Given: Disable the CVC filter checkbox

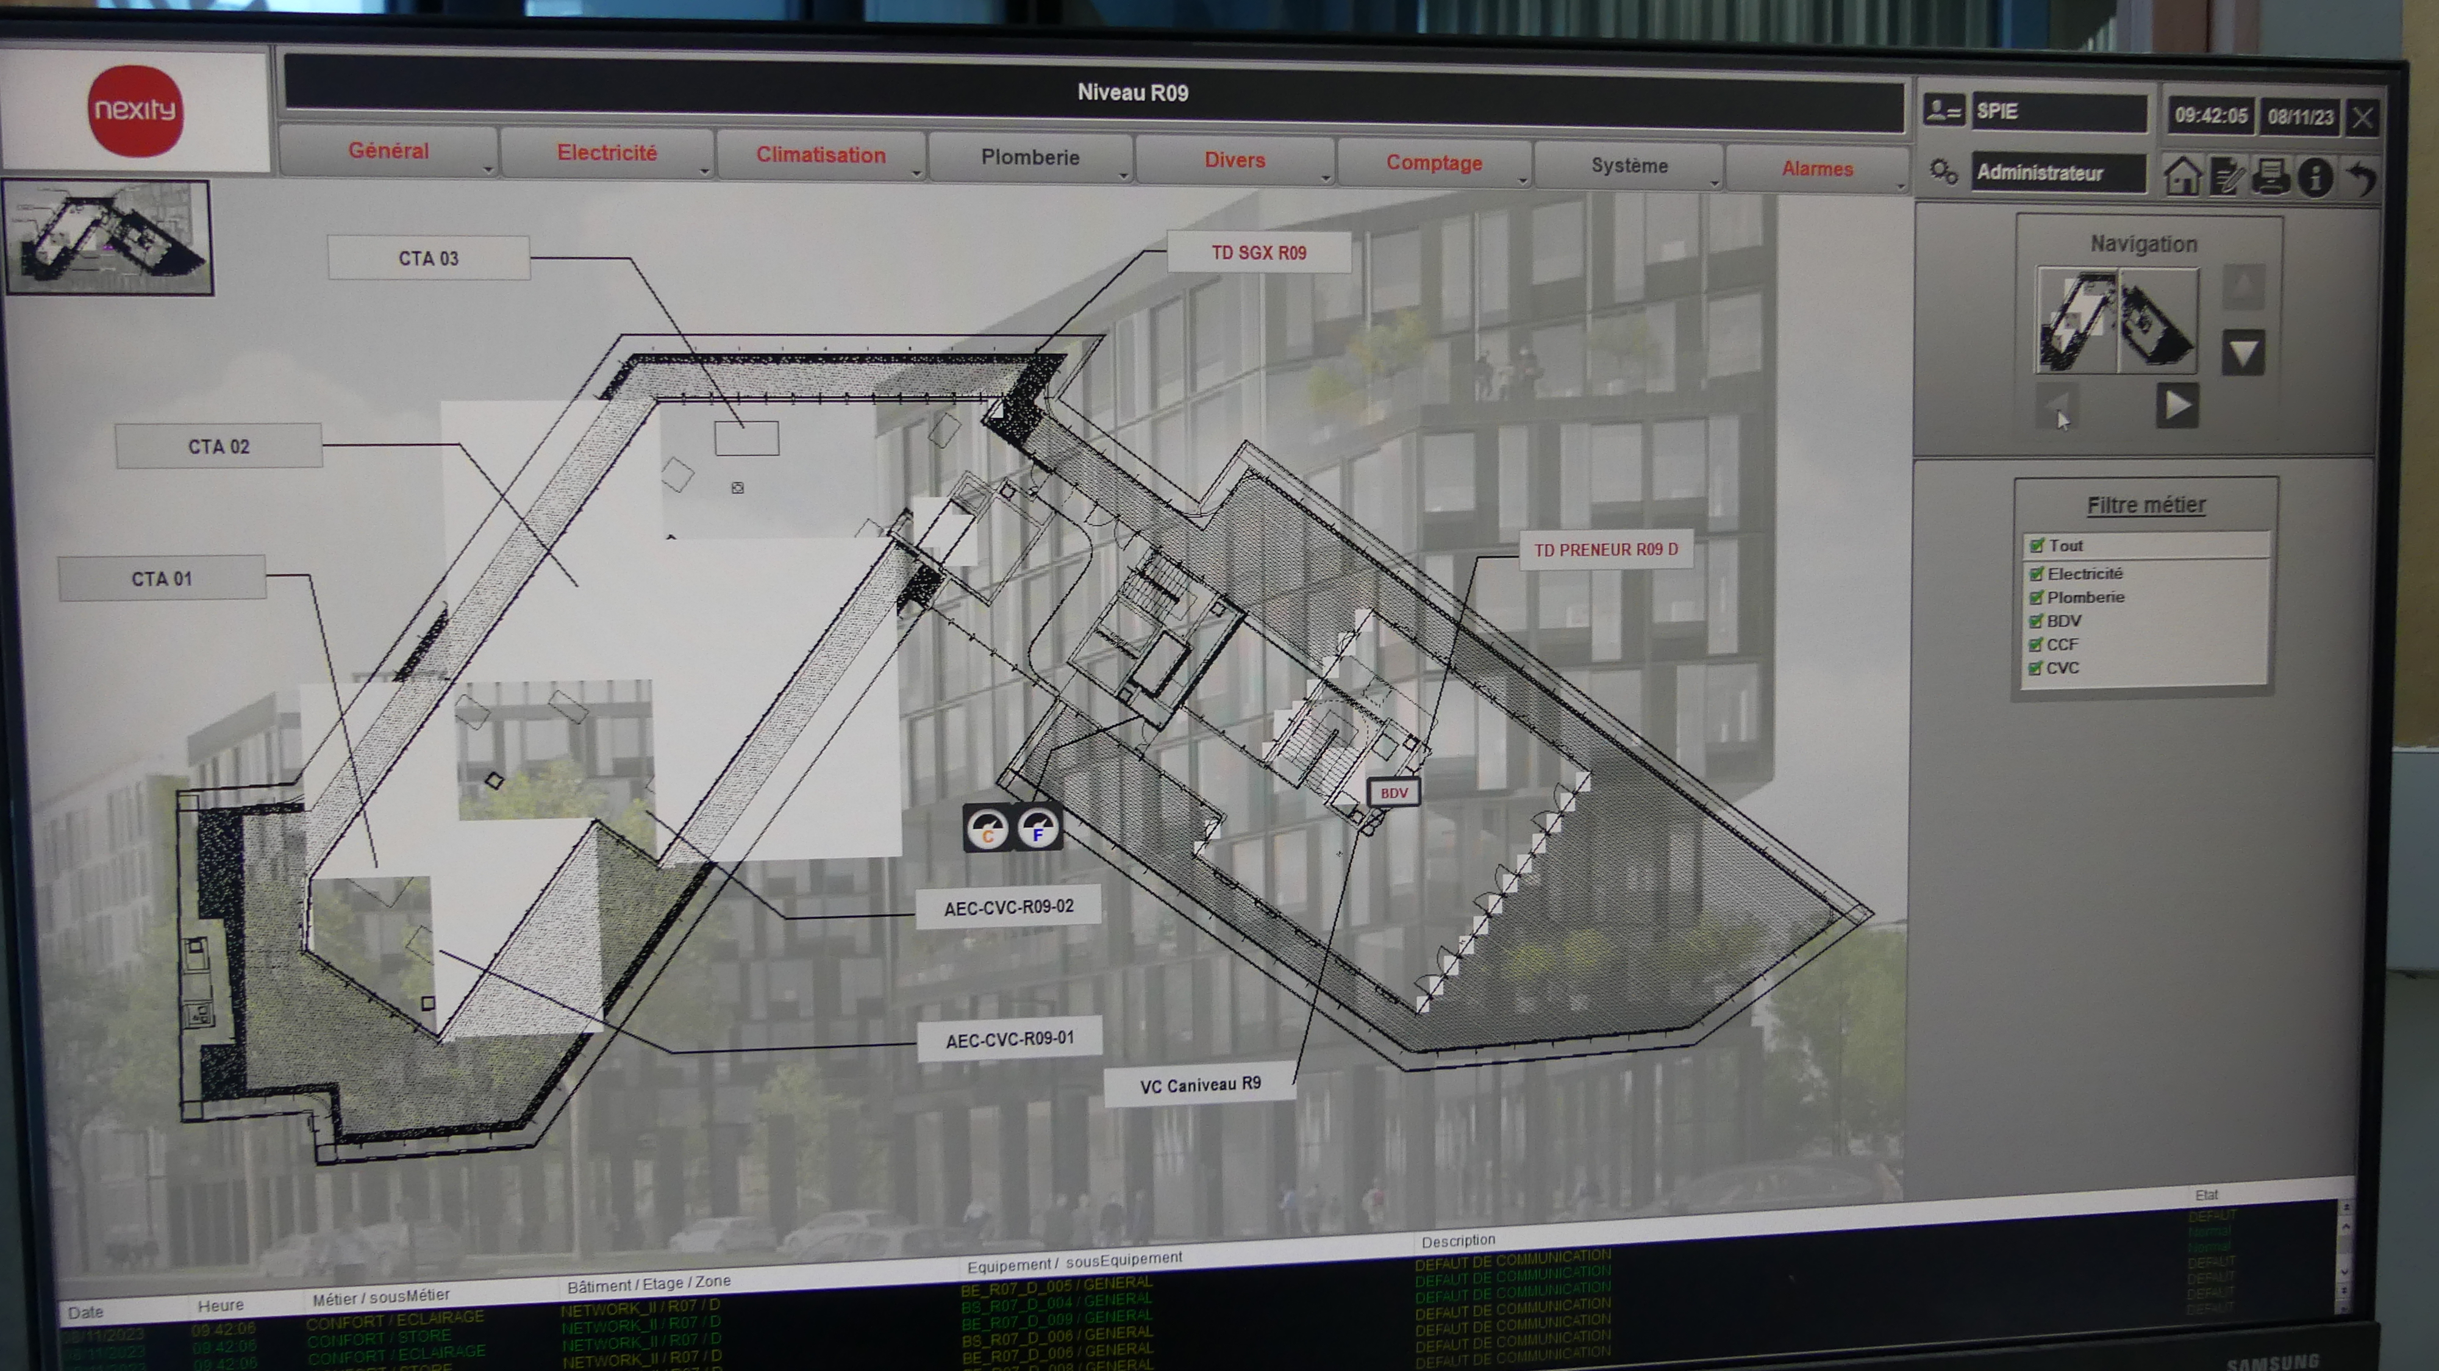Looking at the screenshot, I should coord(2035,668).
